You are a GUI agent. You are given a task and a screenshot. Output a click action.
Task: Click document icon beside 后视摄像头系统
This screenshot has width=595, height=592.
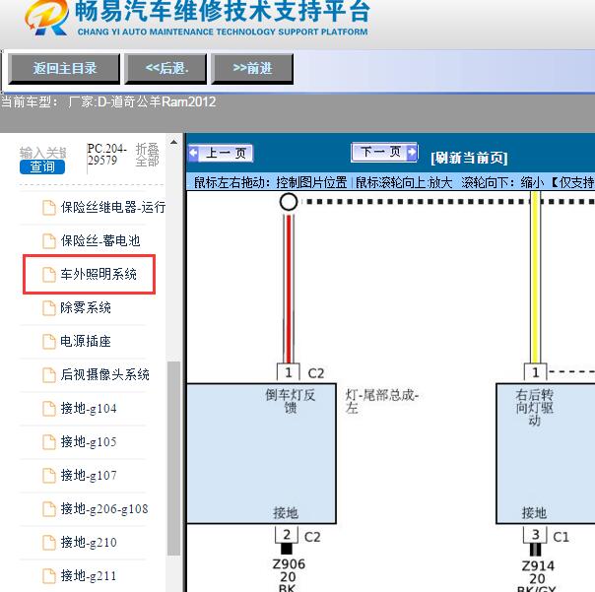point(49,375)
